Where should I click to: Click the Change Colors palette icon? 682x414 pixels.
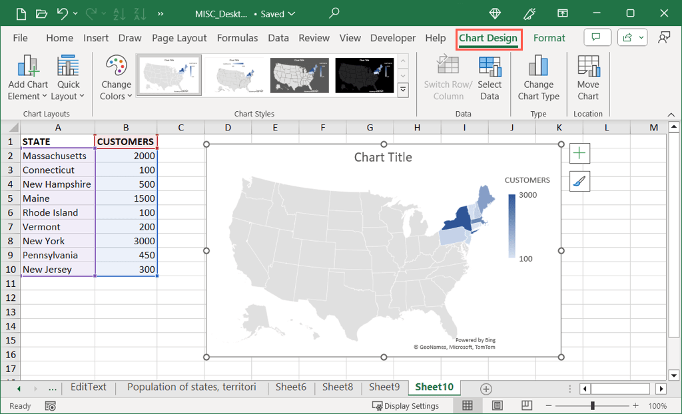[116, 67]
